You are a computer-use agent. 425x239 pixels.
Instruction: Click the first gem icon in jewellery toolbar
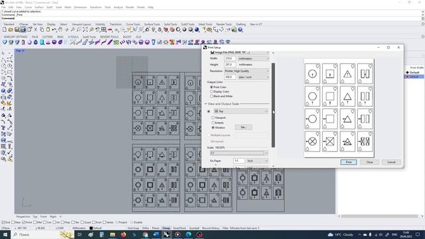point(5,42)
